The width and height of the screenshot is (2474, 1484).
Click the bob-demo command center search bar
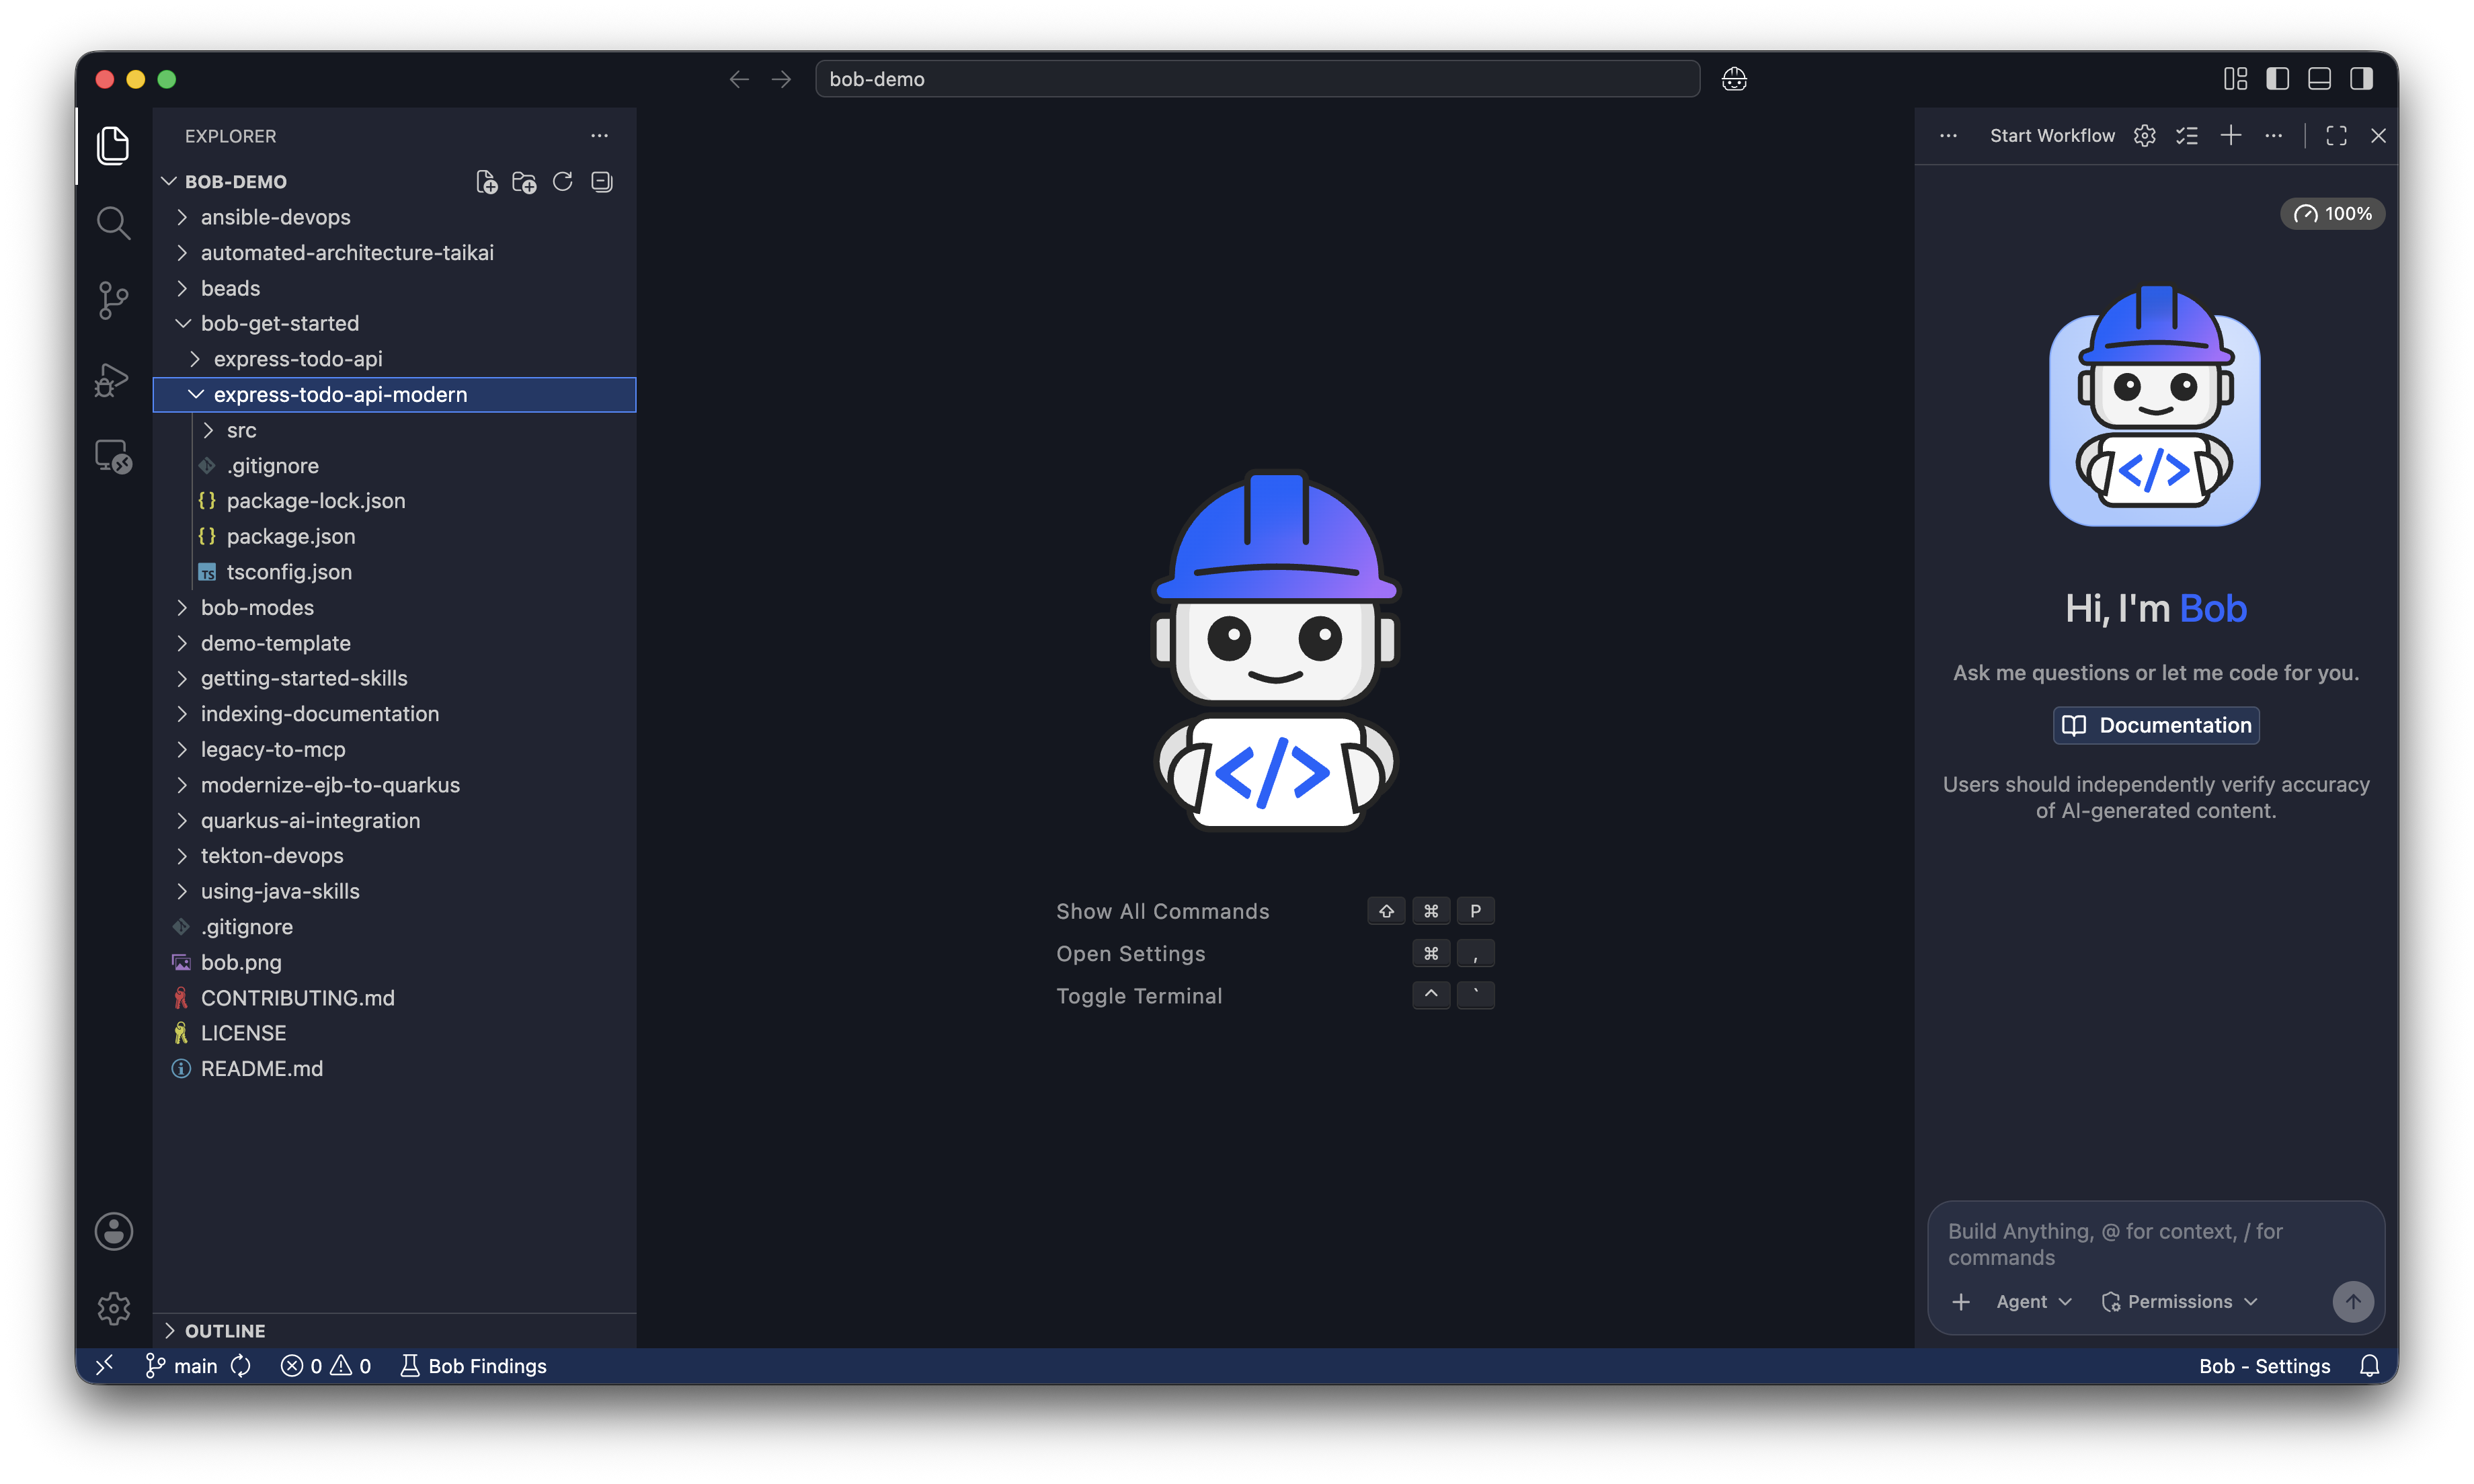point(1257,79)
